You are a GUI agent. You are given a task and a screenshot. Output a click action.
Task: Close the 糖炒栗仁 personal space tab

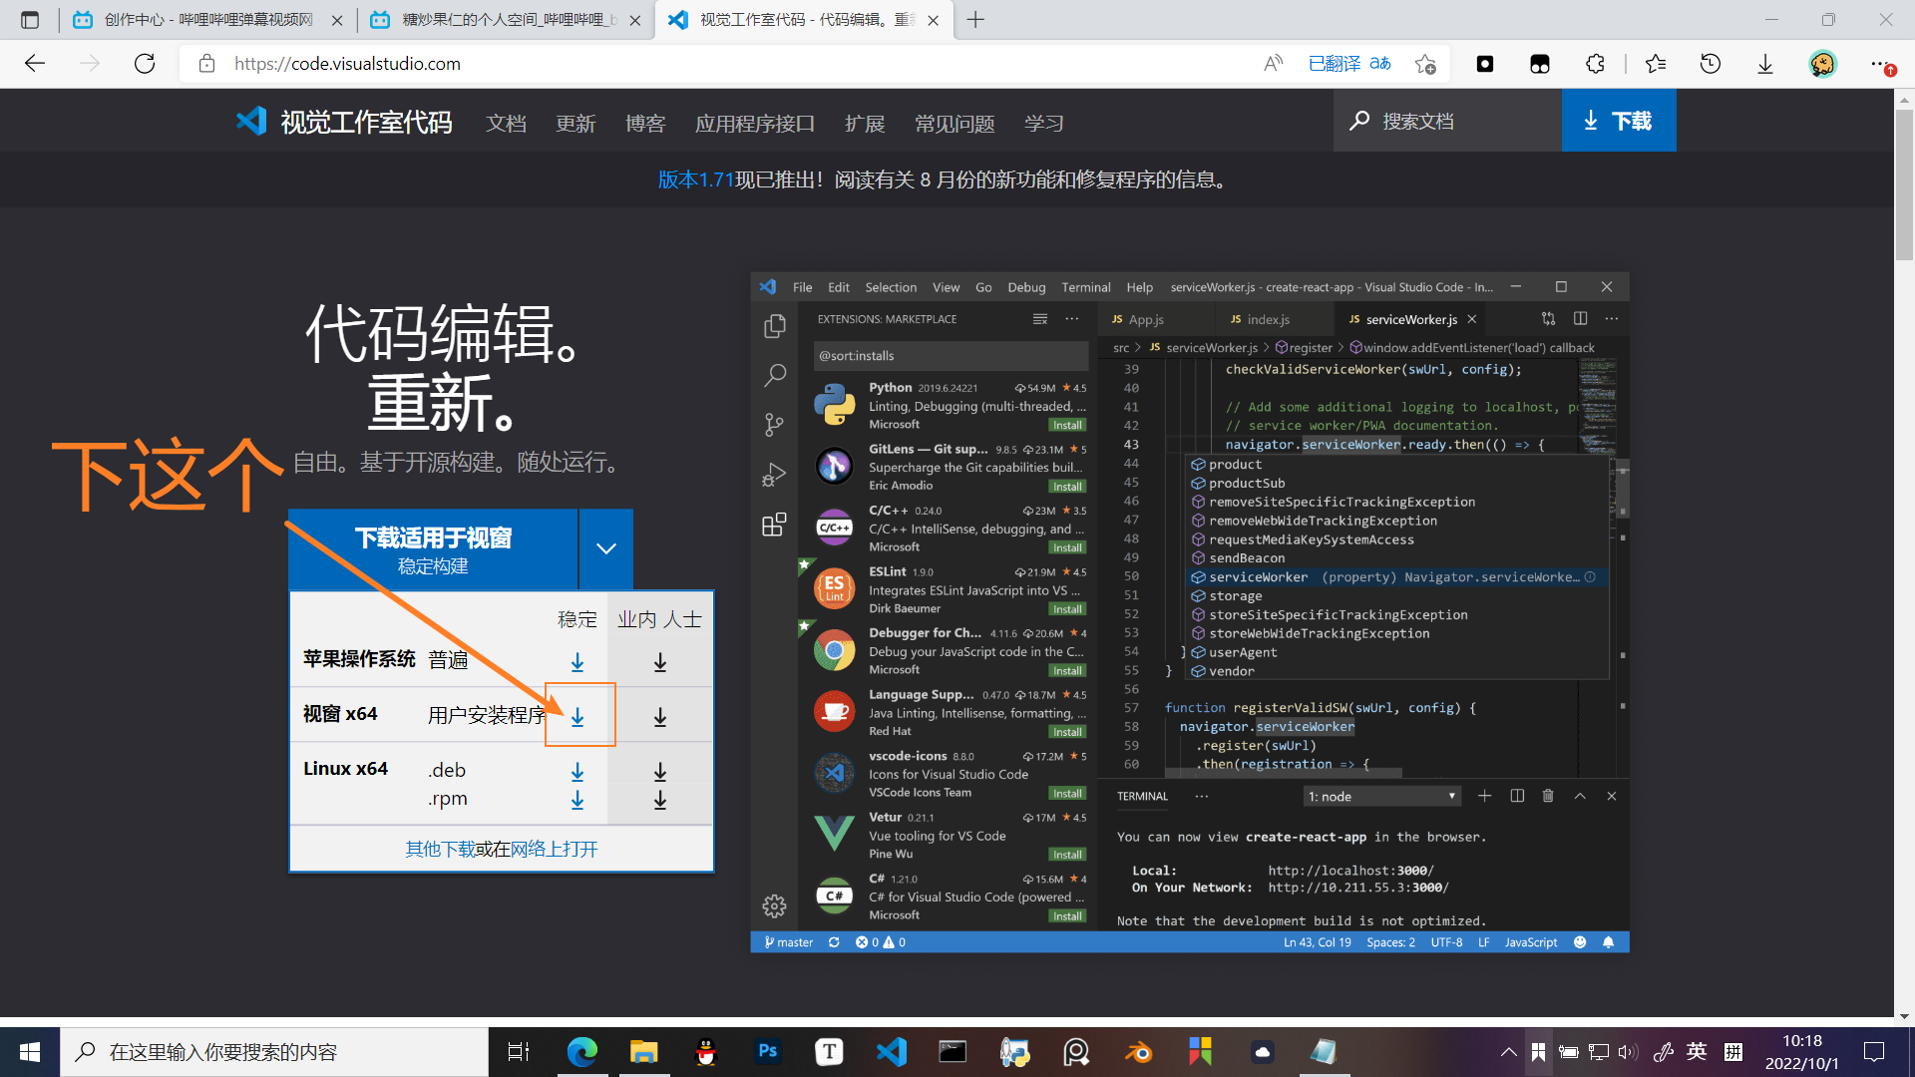point(635,20)
